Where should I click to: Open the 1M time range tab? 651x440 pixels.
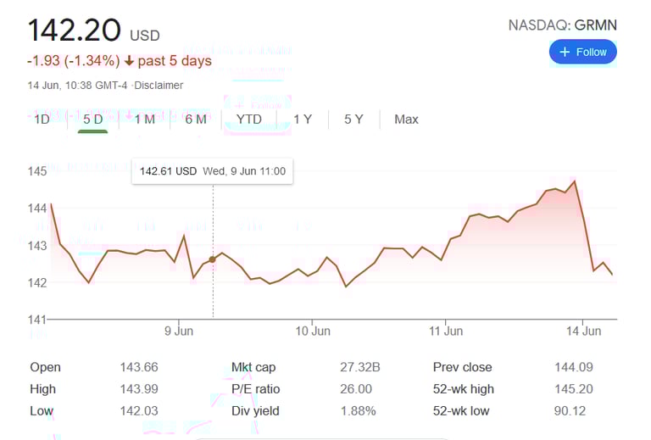click(x=145, y=120)
